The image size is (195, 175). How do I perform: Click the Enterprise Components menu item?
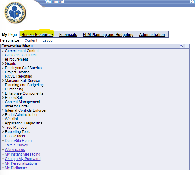(x=24, y=93)
